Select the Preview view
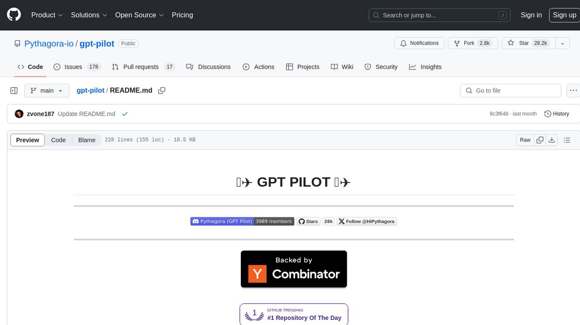 click(28, 140)
